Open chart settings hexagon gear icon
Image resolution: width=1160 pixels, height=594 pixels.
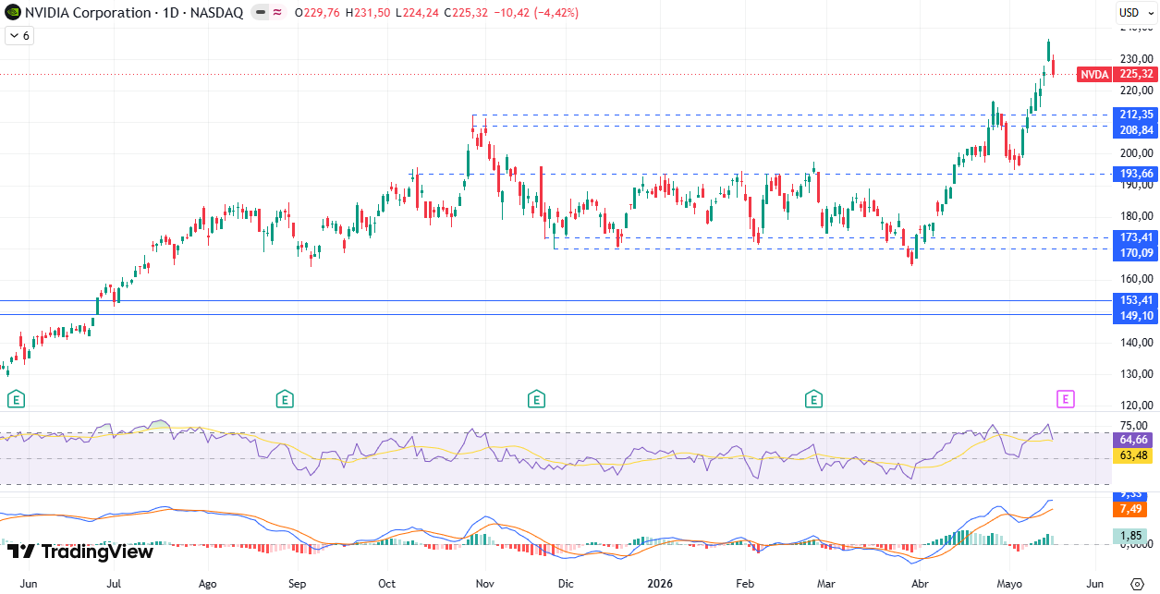[x=1137, y=583]
